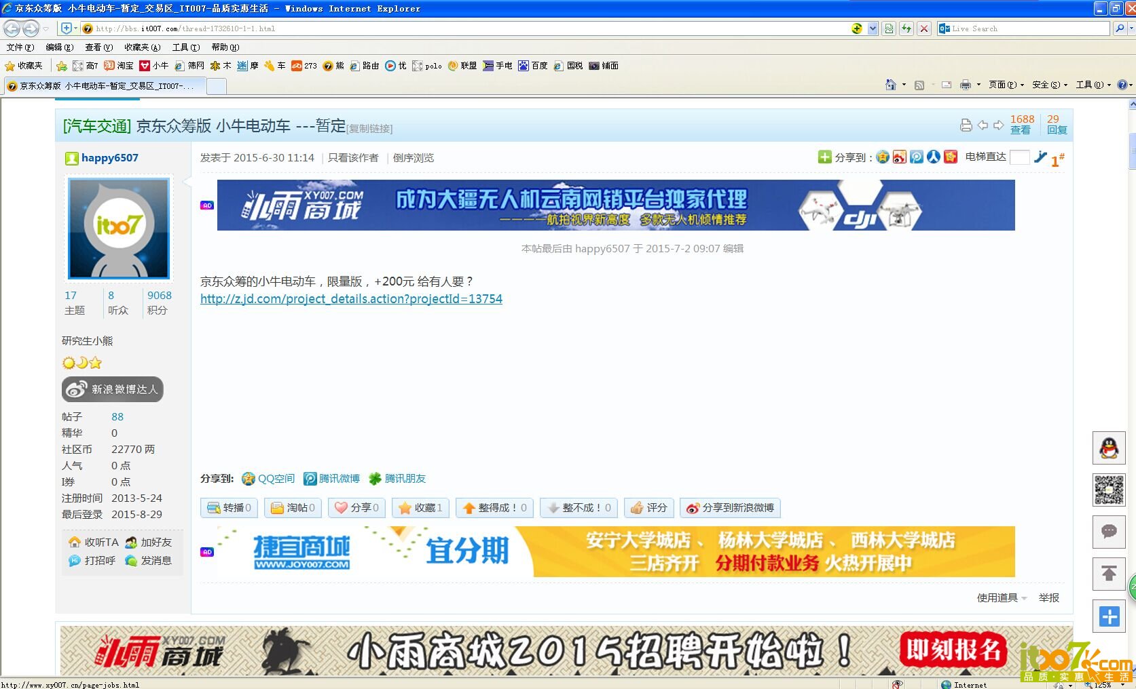Print the thread using the header printer icon
This screenshot has height=689, width=1136.
click(966, 125)
